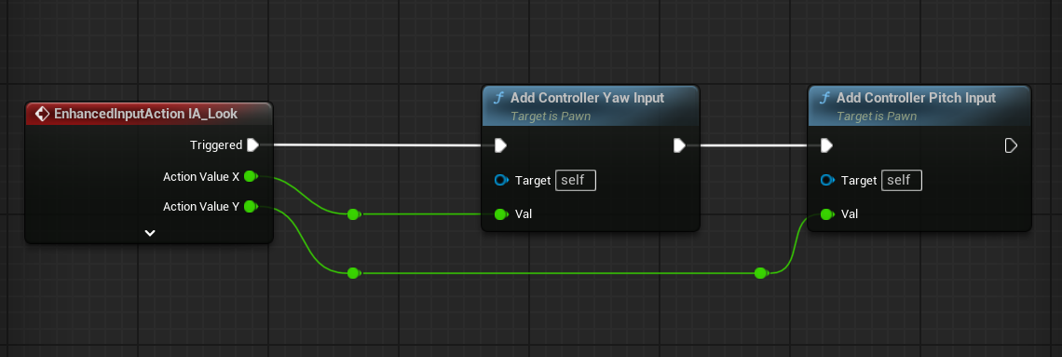Click the Yaw Input execution input pin
Image resolution: width=1062 pixels, height=357 pixels.
pyautogui.click(x=500, y=145)
